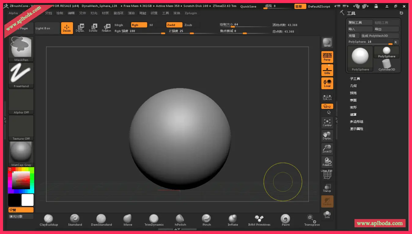Expand the 子工具 subtool section
Viewport: 412px width, 234px height.
(355, 79)
